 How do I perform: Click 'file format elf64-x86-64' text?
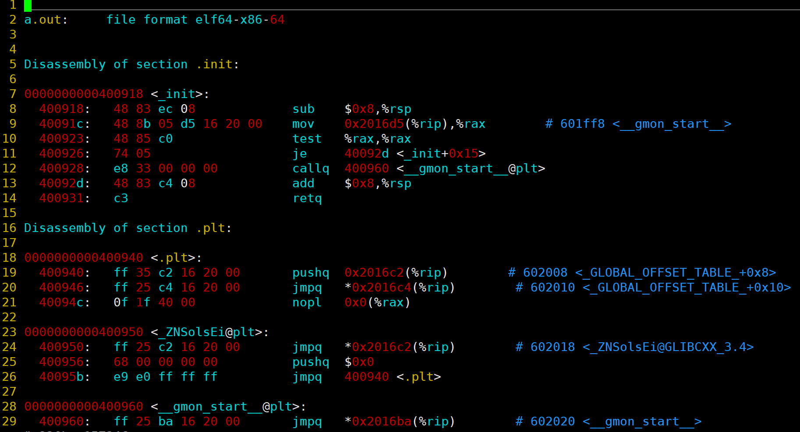pos(195,20)
